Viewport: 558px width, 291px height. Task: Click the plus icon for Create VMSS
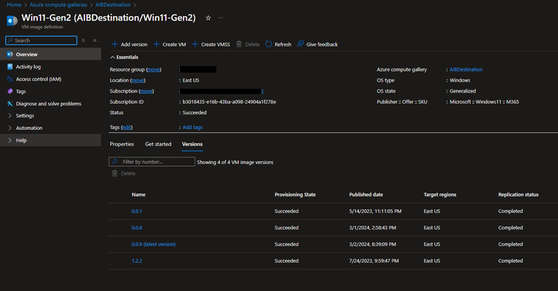(195, 44)
